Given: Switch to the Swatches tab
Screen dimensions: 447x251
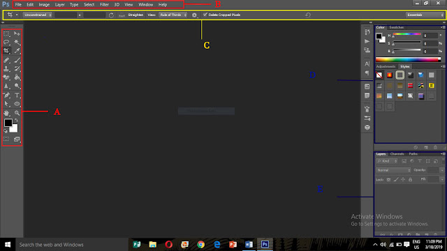Looking at the screenshot, I should (397, 27).
